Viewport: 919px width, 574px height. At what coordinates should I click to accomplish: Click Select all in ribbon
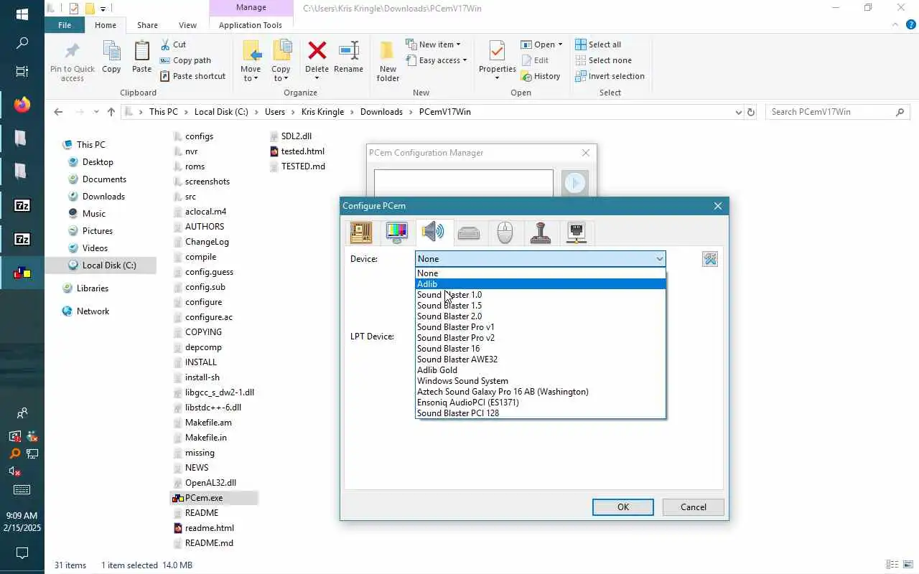click(x=598, y=44)
